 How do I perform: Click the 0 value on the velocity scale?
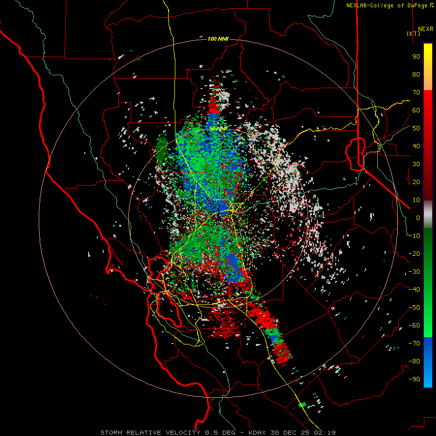[418, 218]
